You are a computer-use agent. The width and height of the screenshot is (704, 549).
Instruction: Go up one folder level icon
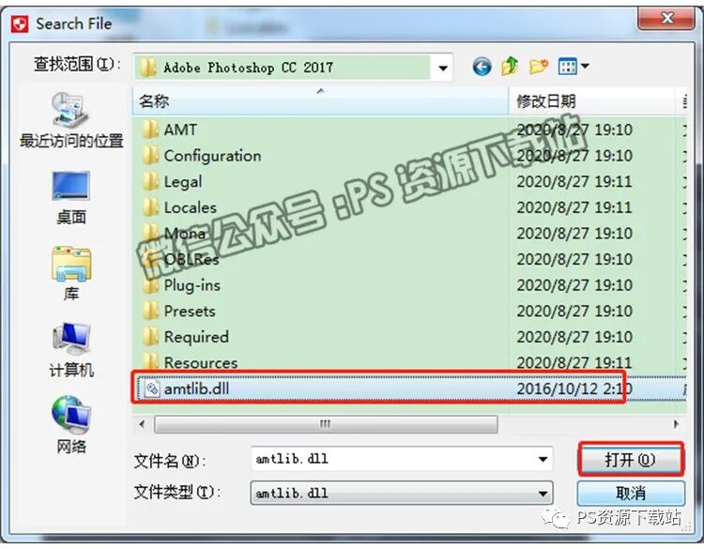tap(510, 67)
